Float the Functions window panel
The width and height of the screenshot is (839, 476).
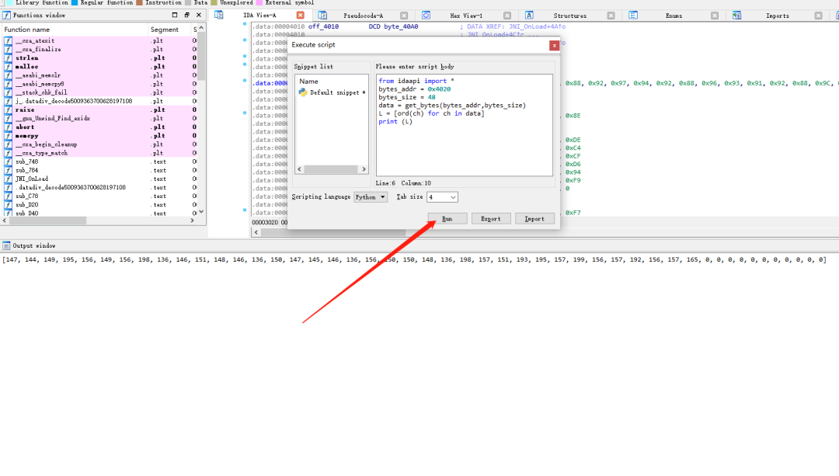click(x=186, y=16)
